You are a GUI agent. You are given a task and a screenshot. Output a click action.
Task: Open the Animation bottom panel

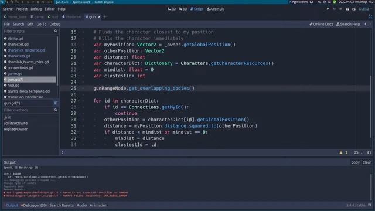[98, 205]
